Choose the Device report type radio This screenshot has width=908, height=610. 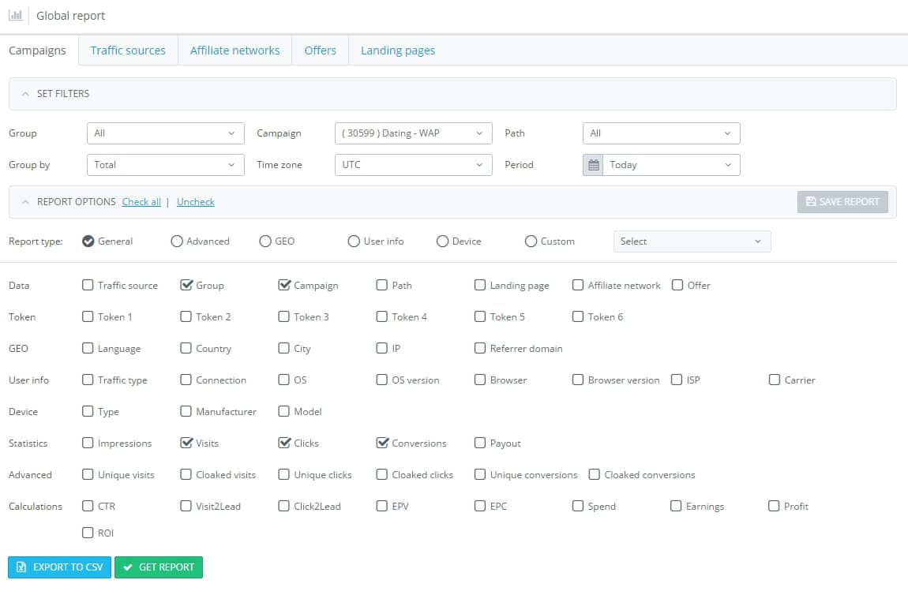pyautogui.click(x=442, y=241)
